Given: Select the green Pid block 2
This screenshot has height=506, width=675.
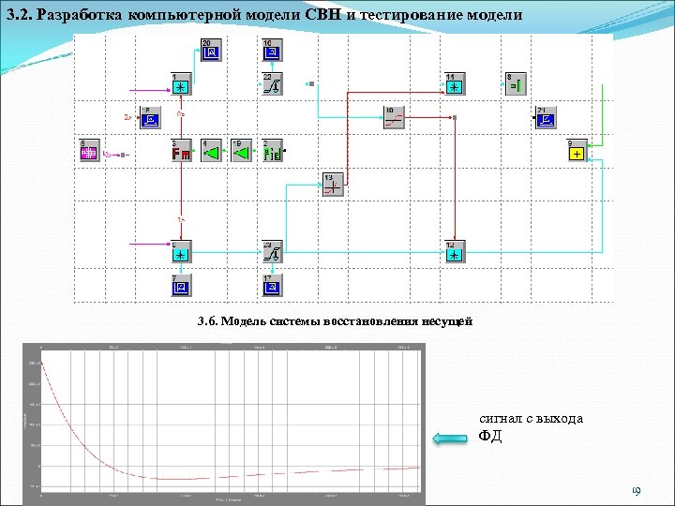Looking at the screenshot, I should 273,151.
